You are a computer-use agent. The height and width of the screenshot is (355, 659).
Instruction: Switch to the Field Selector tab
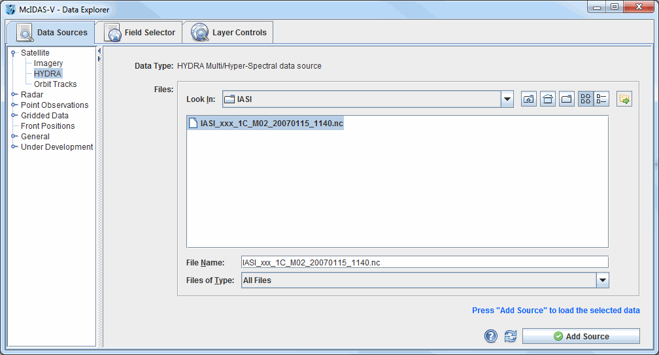[139, 32]
